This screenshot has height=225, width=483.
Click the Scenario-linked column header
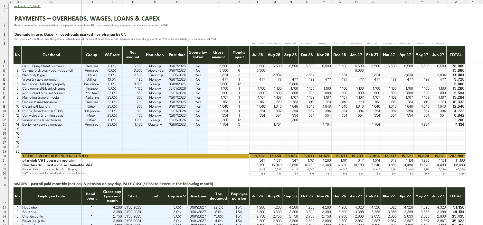pos(198,55)
